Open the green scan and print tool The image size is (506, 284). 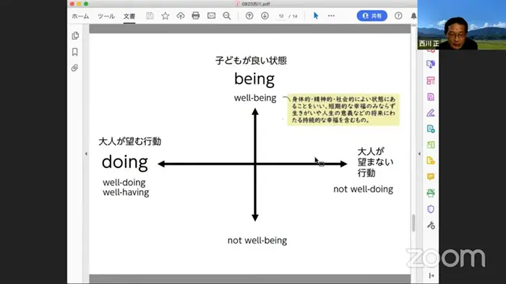point(431,193)
